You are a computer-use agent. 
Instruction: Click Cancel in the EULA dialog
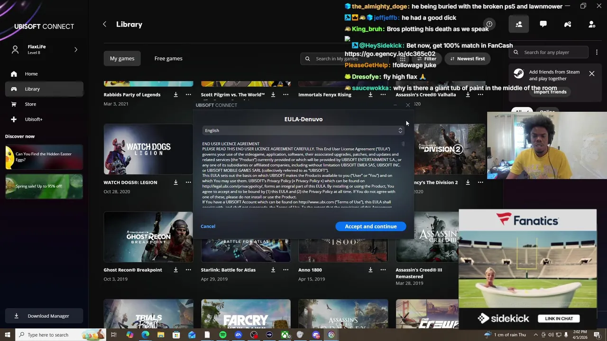(208, 226)
